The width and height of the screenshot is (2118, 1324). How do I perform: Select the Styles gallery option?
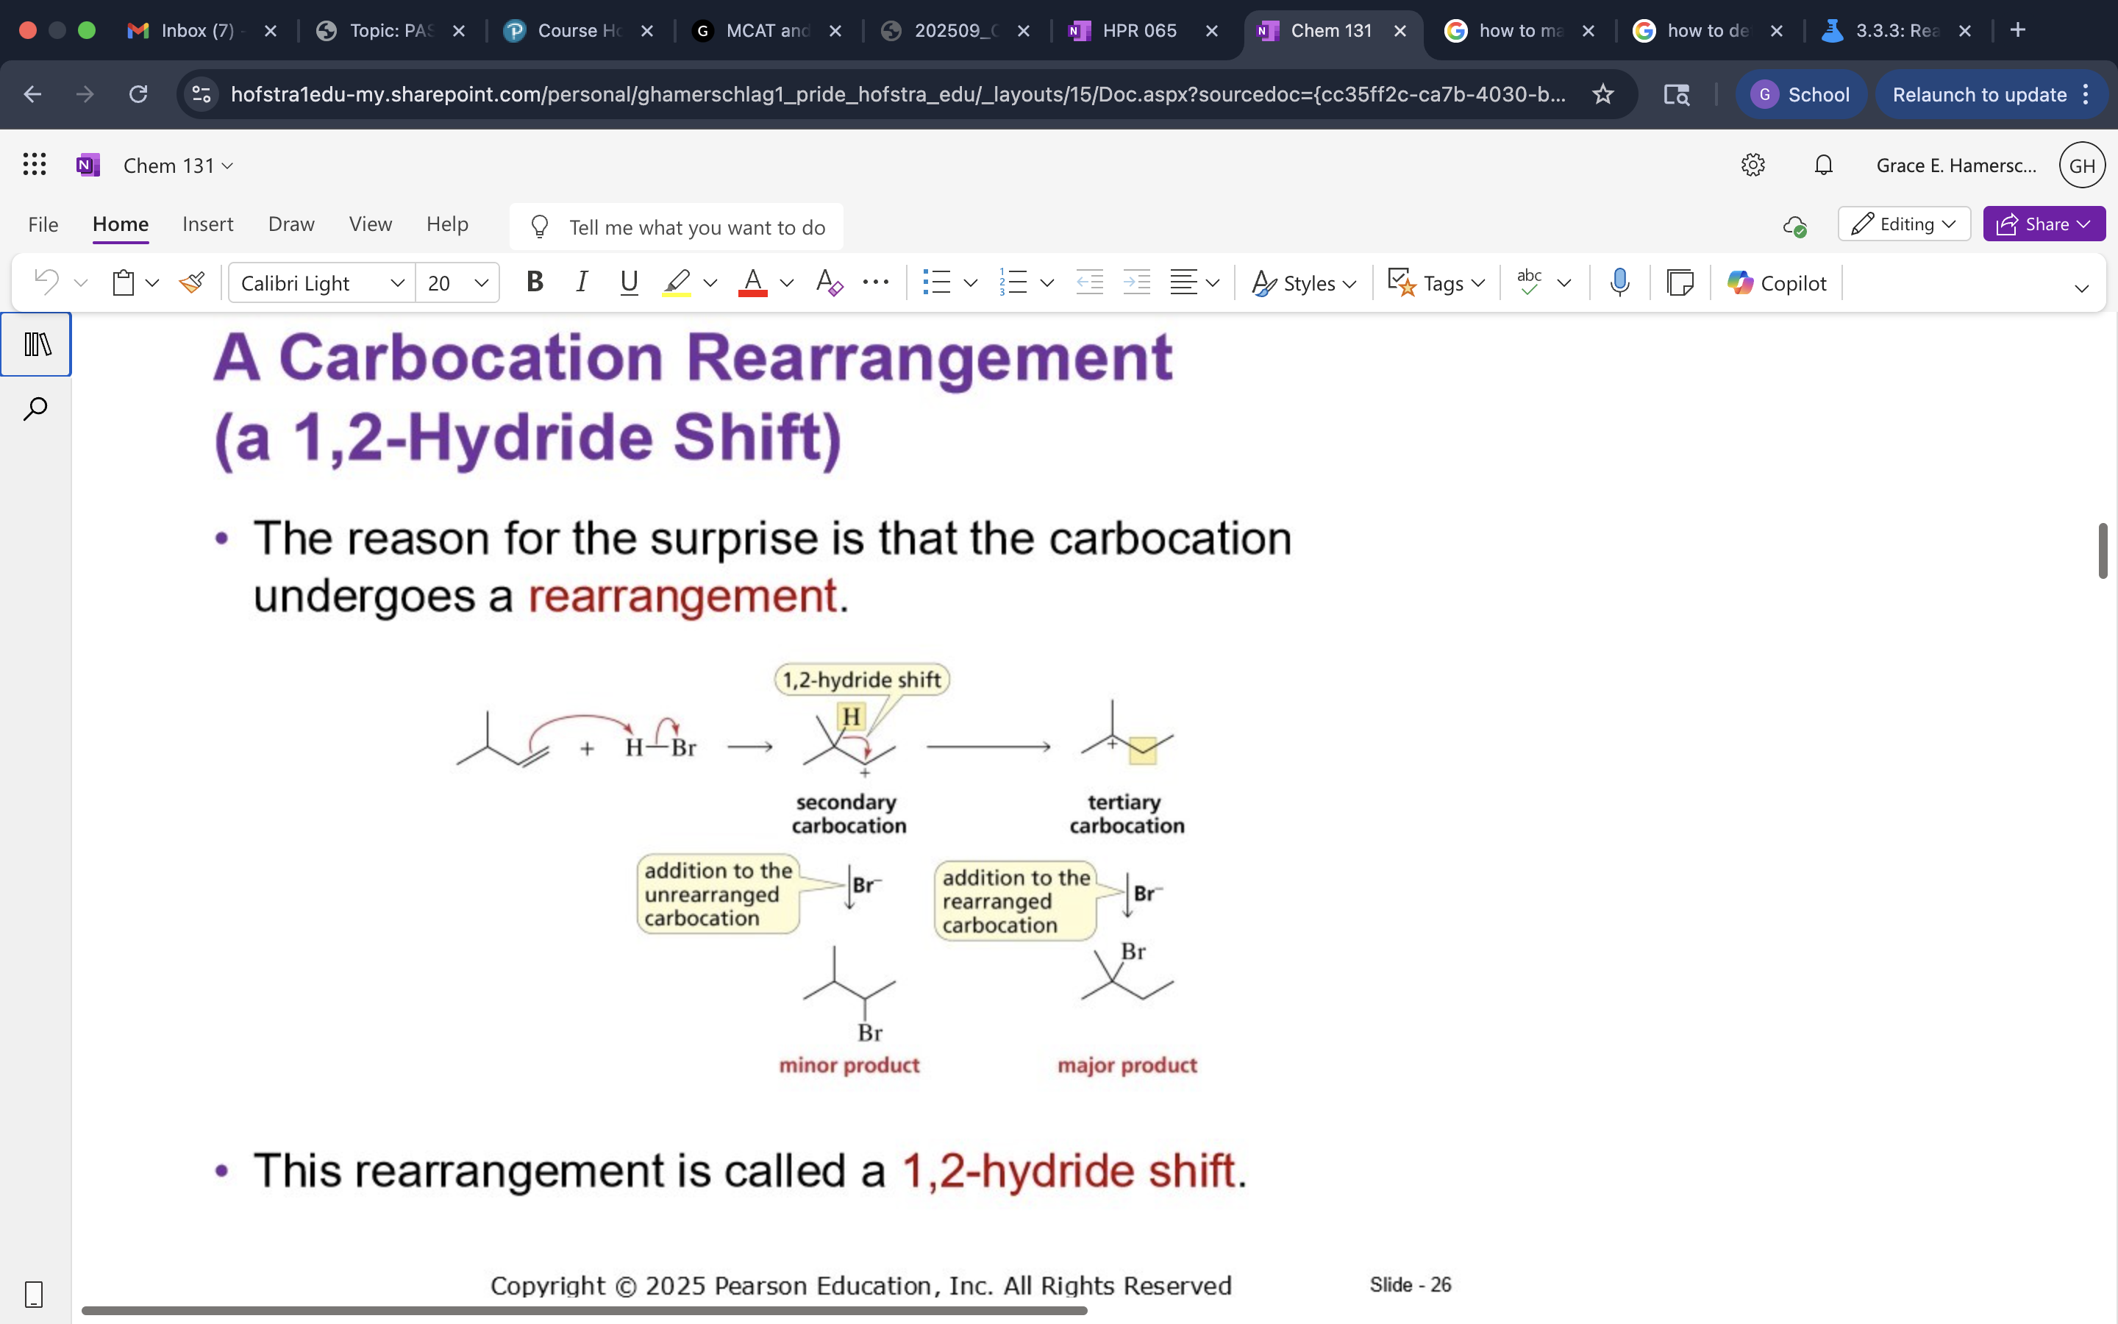pyautogui.click(x=1302, y=282)
